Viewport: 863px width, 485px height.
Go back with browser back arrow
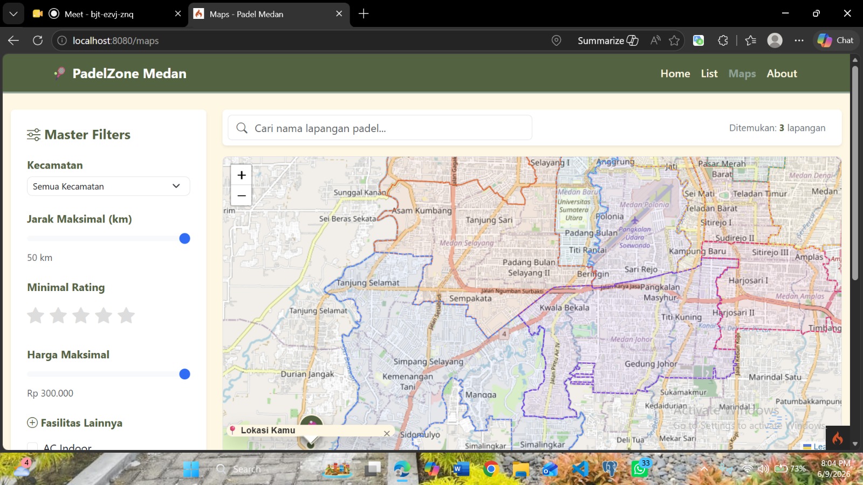[13, 40]
